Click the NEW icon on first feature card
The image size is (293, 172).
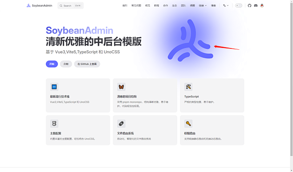click(x=54, y=87)
